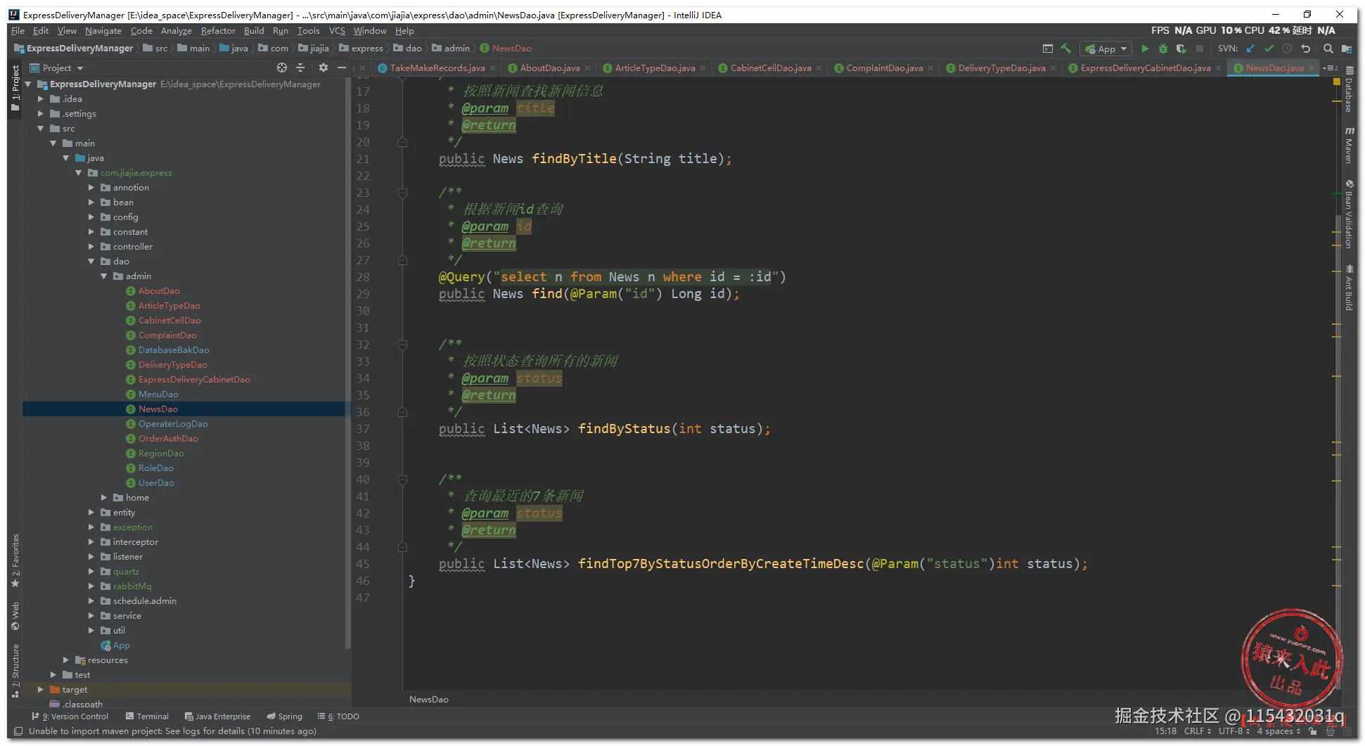Open the Version Control tool window

tap(70, 716)
